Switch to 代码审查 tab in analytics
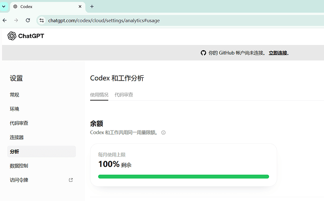Image resolution: width=324 pixels, height=201 pixels. (124, 95)
